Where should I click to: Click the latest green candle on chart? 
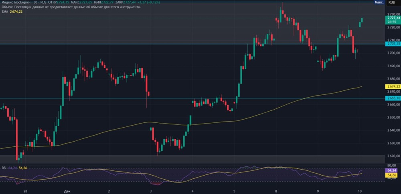[362, 20]
